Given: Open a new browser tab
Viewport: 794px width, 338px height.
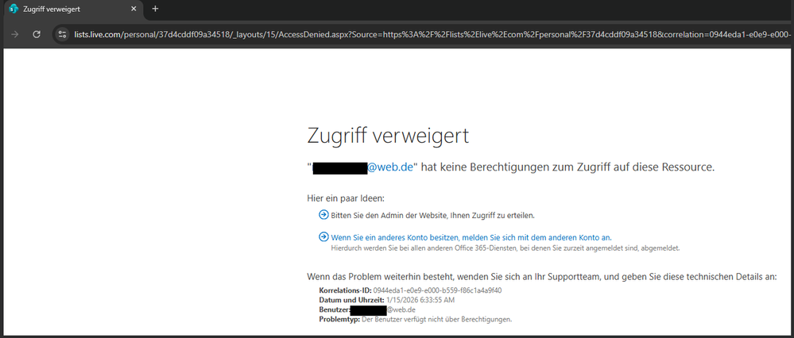Looking at the screenshot, I should pyautogui.click(x=156, y=9).
